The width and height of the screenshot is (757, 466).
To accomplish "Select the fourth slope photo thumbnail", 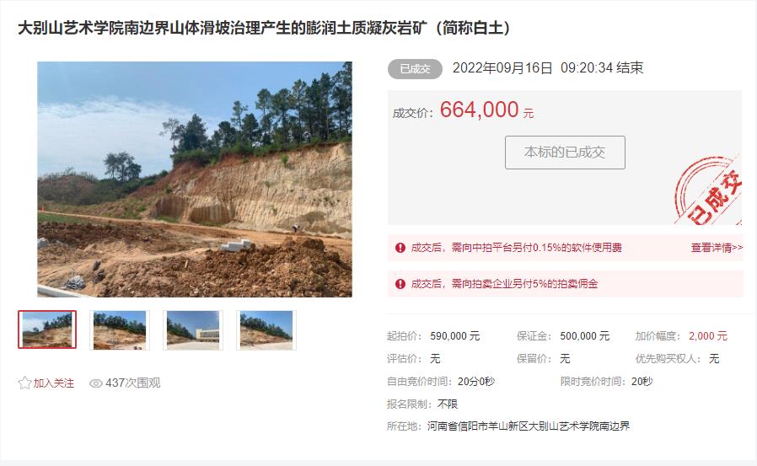I will tap(266, 330).
